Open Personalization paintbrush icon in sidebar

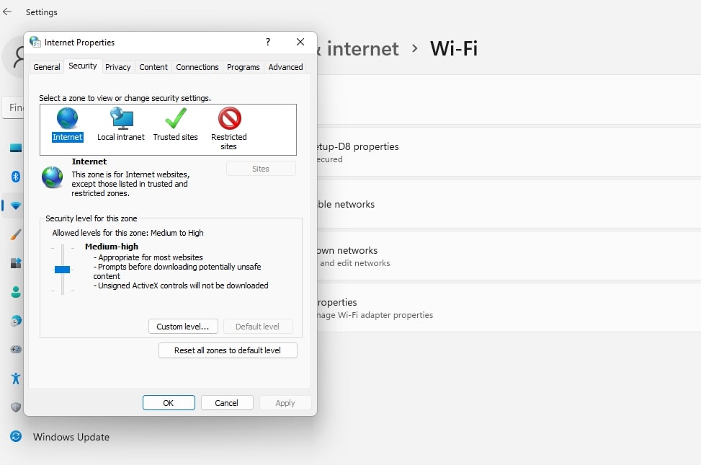click(16, 234)
